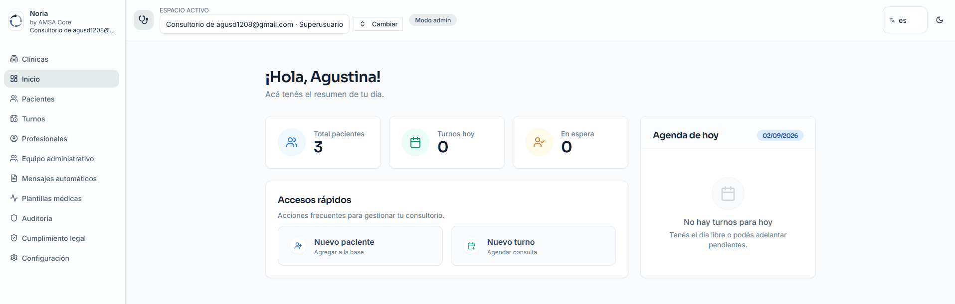The image size is (955, 304).
Task: Open Mensajes automáticos section
Action: 61,178
